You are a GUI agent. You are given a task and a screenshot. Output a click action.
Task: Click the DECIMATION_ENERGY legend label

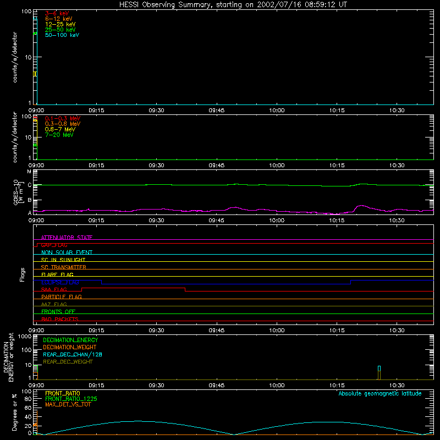click(70, 340)
